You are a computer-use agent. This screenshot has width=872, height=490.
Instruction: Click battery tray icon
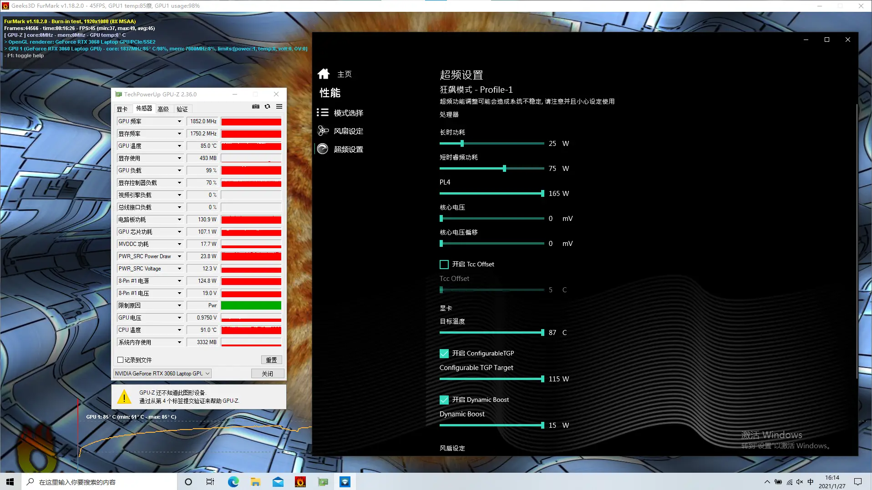778,482
